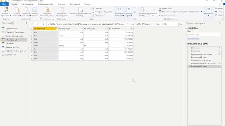Click the Закрыть и применить icon
Viewport: 225px width, 126px height.
pos(6,9)
